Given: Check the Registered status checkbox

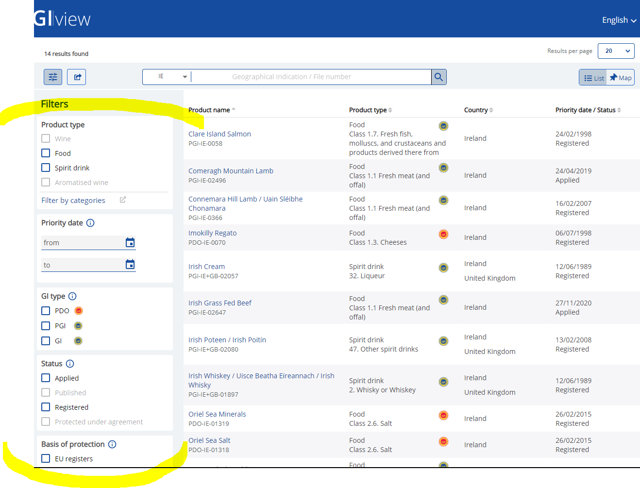Looking at the screenshot, I should tap(46, 407).
